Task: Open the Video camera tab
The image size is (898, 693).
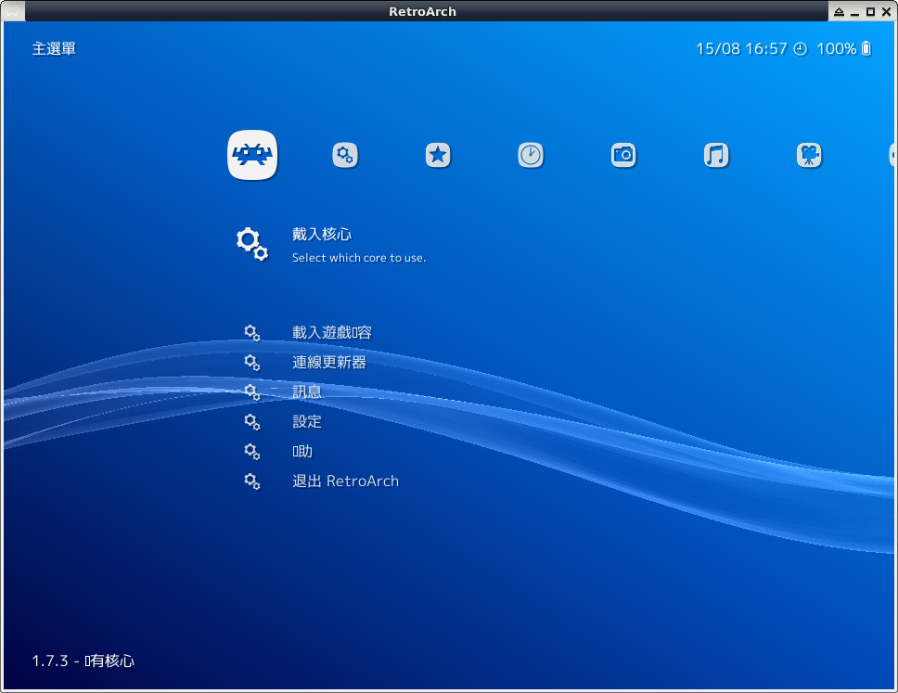Action: tap(809, 155)
